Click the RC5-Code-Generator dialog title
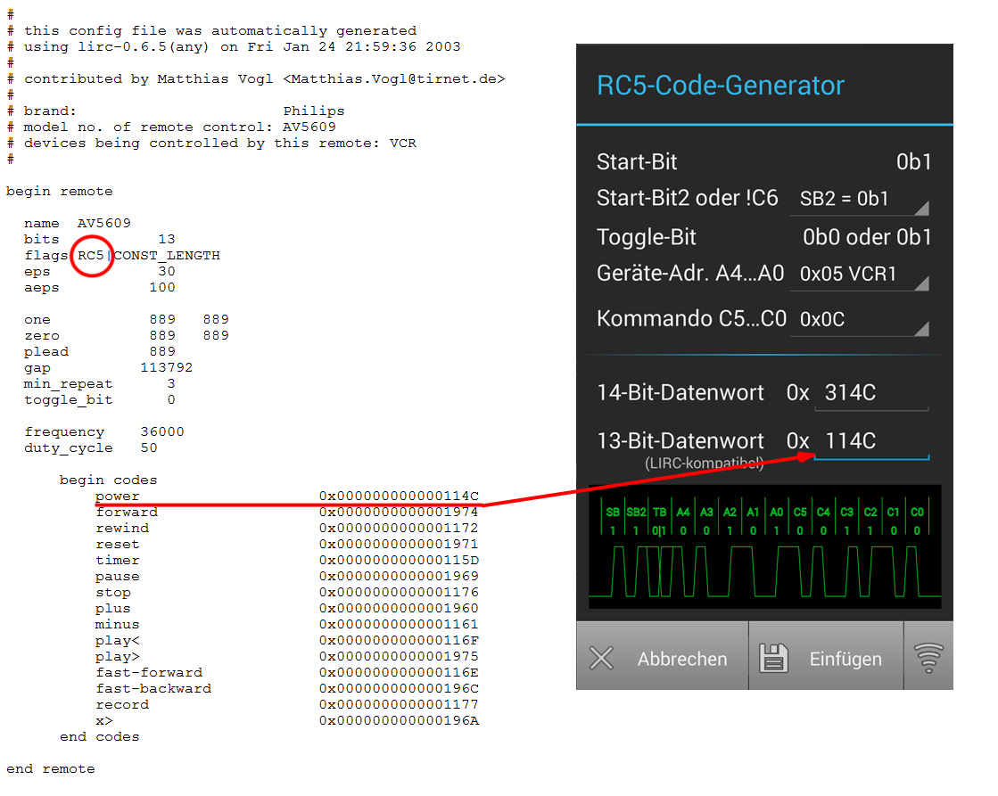Image resolution: width=998 pixels, height=796 pixels. 720,86
